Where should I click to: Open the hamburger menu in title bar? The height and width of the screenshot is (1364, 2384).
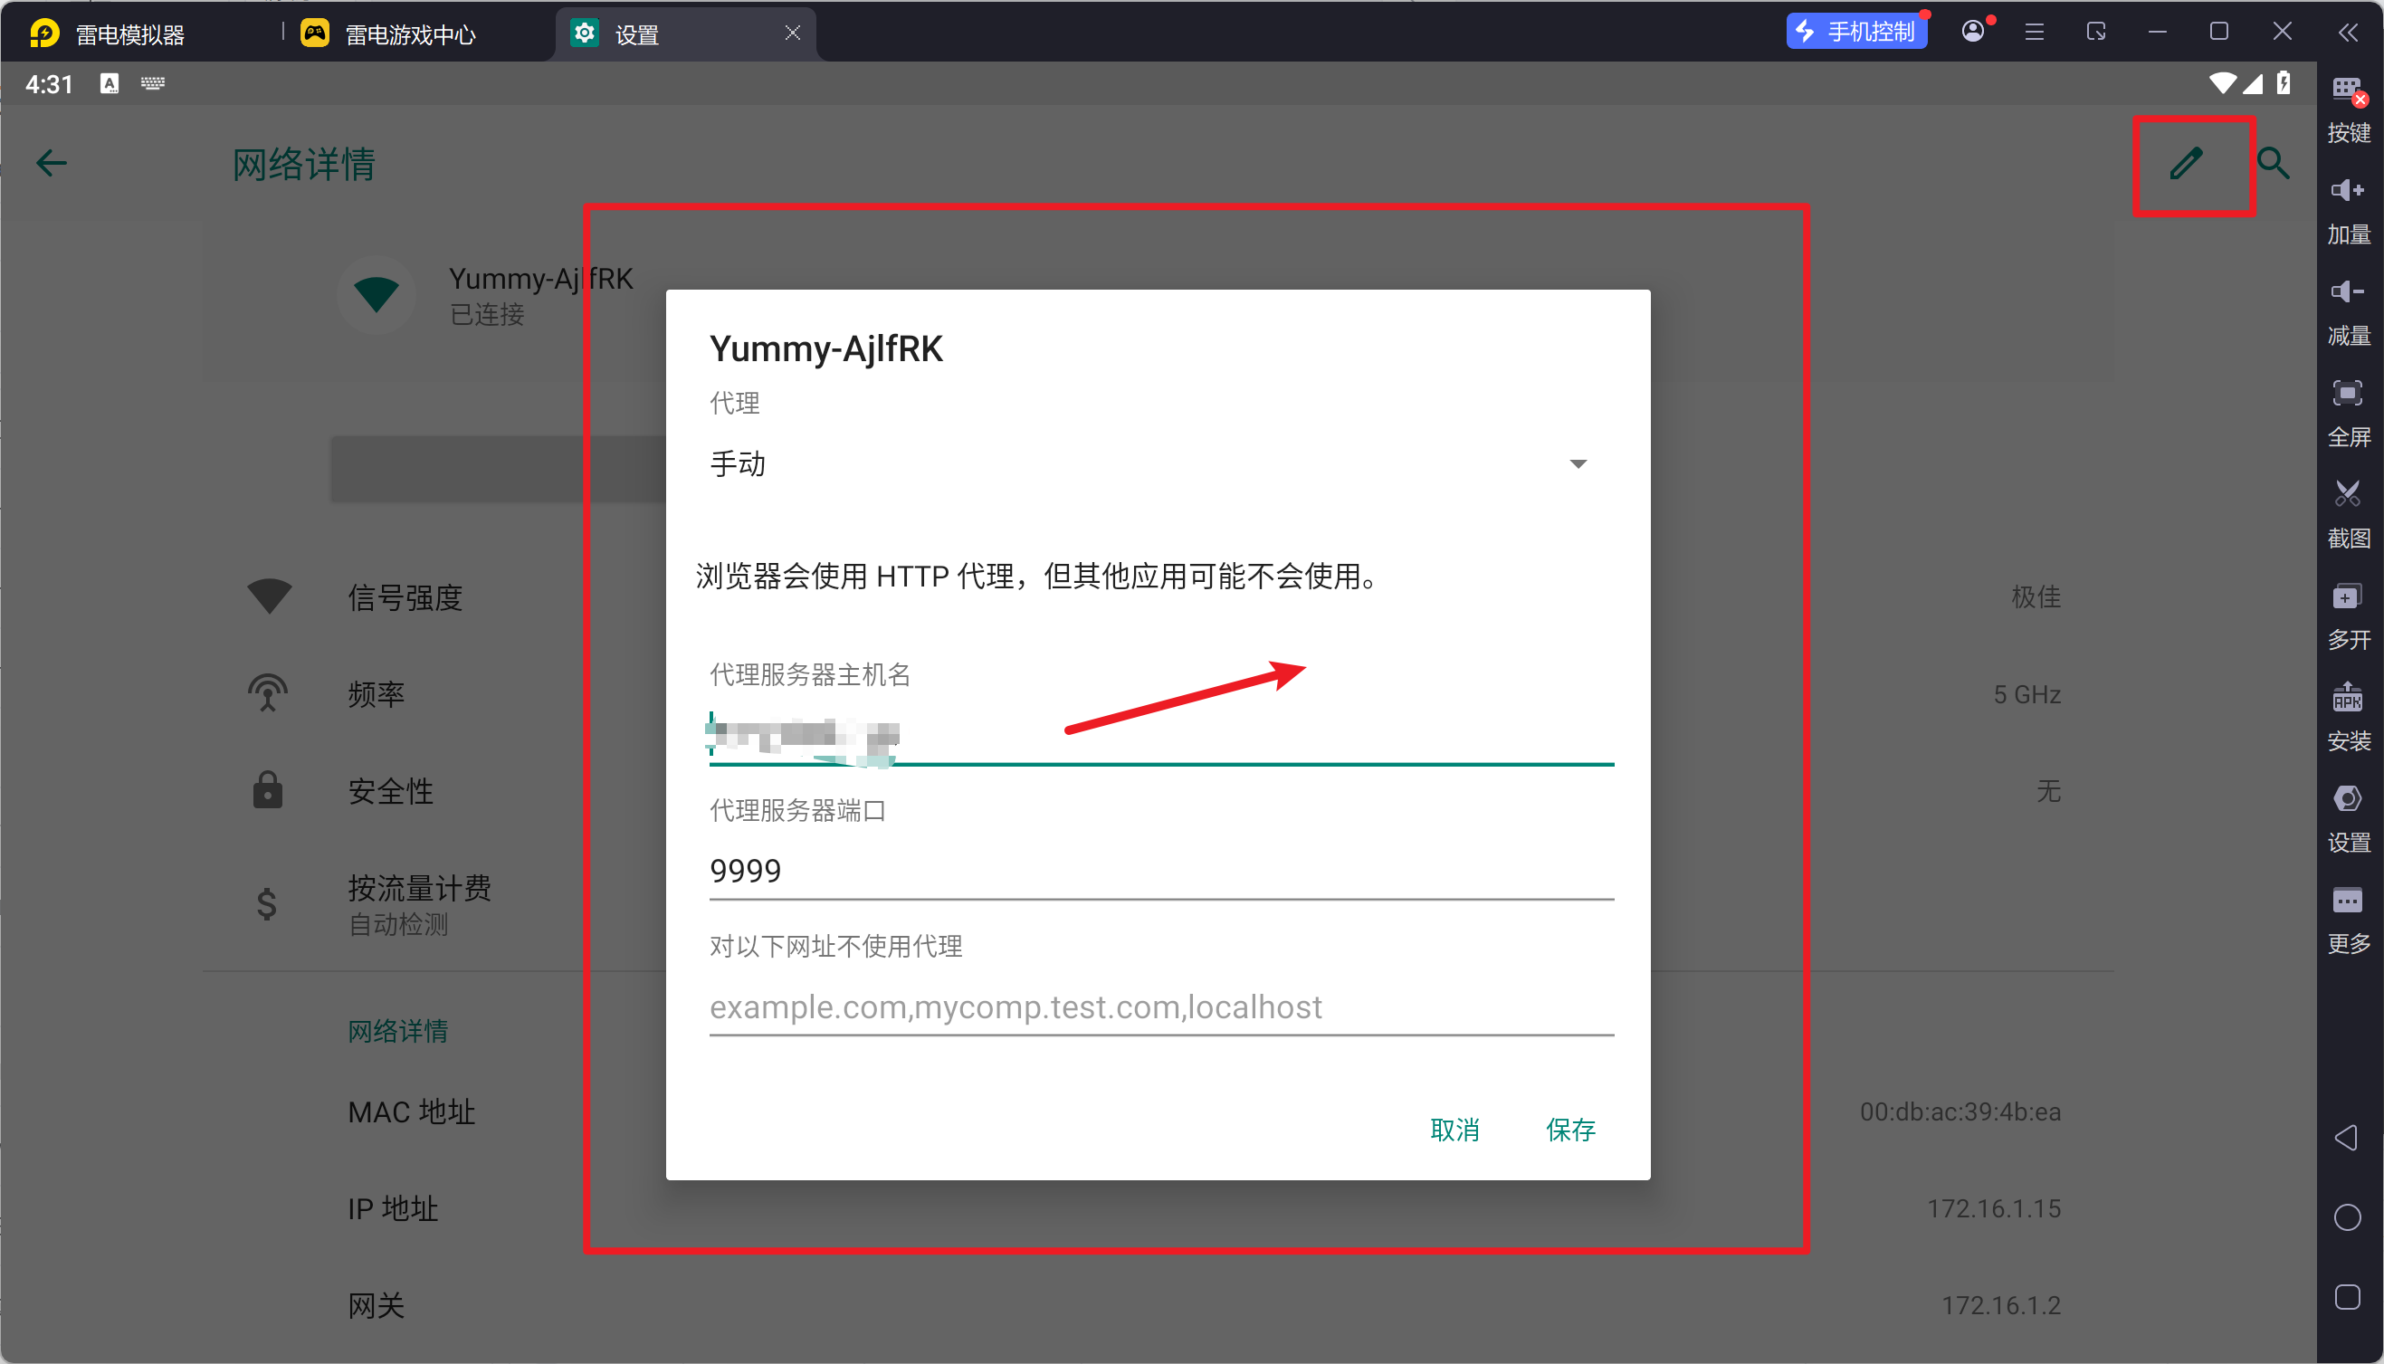tap(2035, 32)
